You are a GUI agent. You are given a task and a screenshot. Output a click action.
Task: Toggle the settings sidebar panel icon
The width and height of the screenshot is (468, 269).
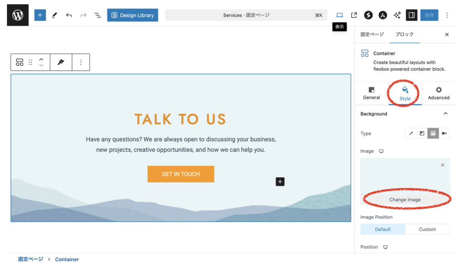(411, 15)
